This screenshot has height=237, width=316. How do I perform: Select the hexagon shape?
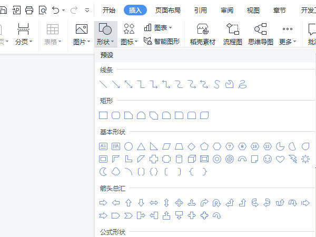pyautogui.click(x=217, y=146)
